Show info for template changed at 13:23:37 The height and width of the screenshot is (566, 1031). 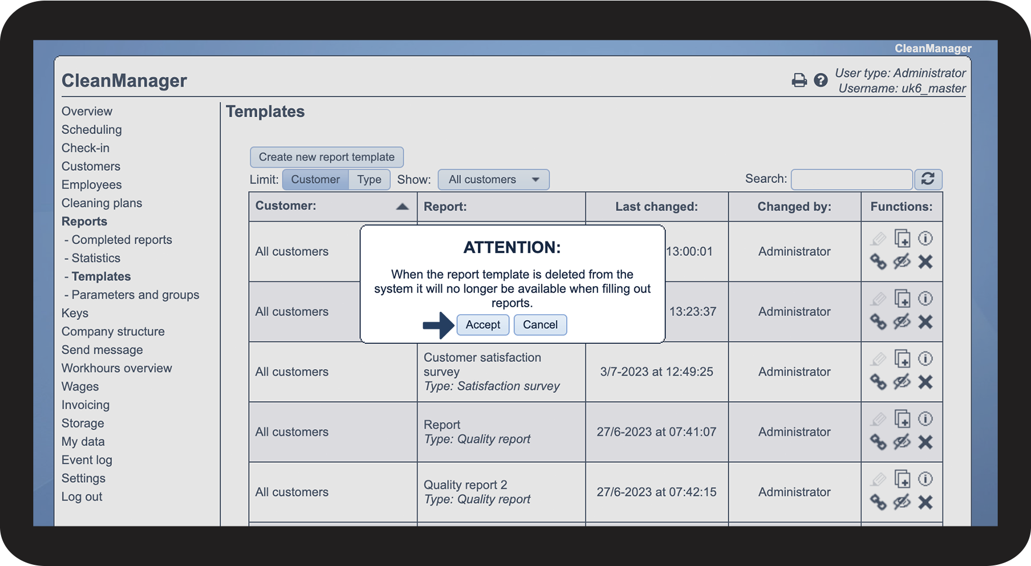point(925,298)
